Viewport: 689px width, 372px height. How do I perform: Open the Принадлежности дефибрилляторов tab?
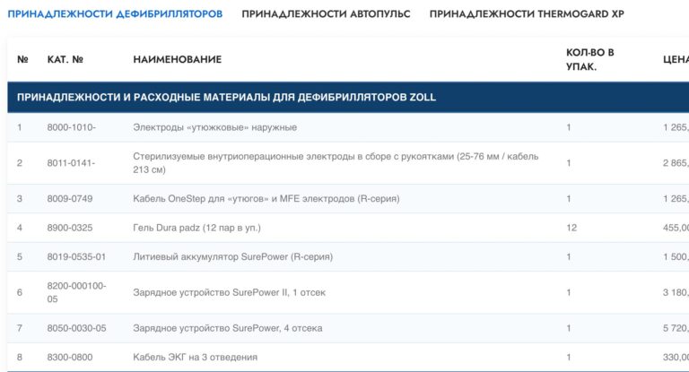pos(115,14)
